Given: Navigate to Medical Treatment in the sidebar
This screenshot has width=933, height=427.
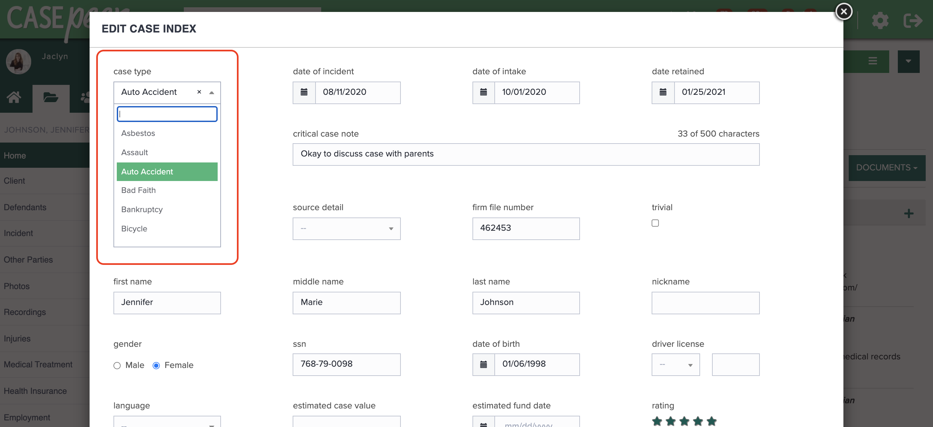Looking at the screenshot, I should (38, 364).
